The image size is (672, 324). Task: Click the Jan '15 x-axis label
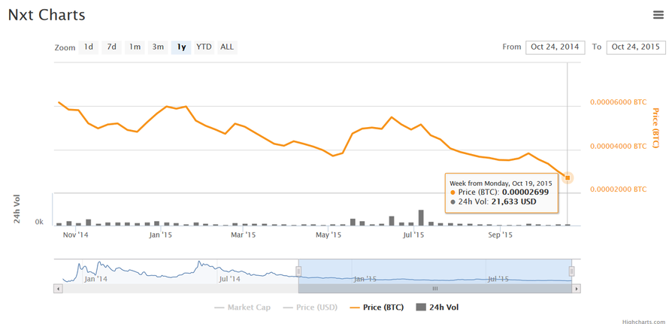[161, 235]
